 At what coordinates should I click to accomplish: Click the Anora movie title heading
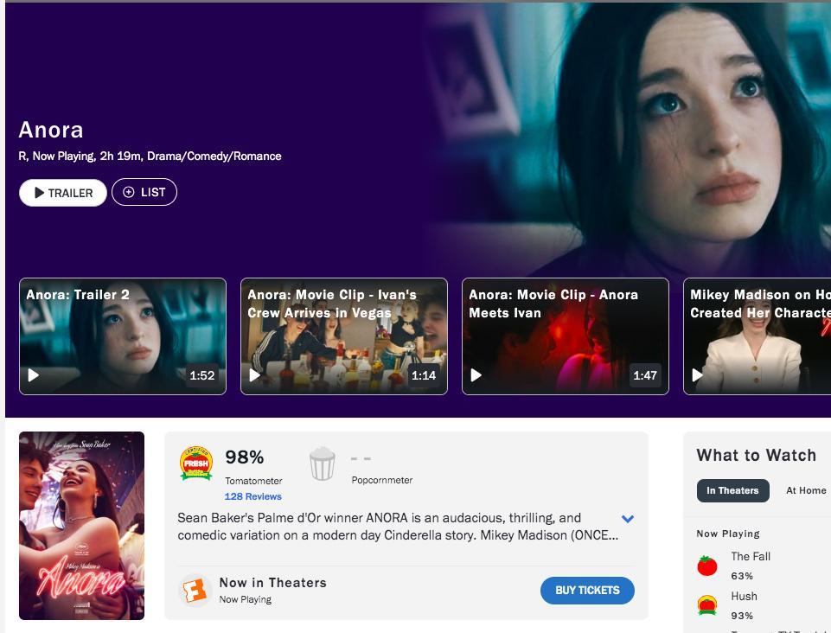coord(51,130)
